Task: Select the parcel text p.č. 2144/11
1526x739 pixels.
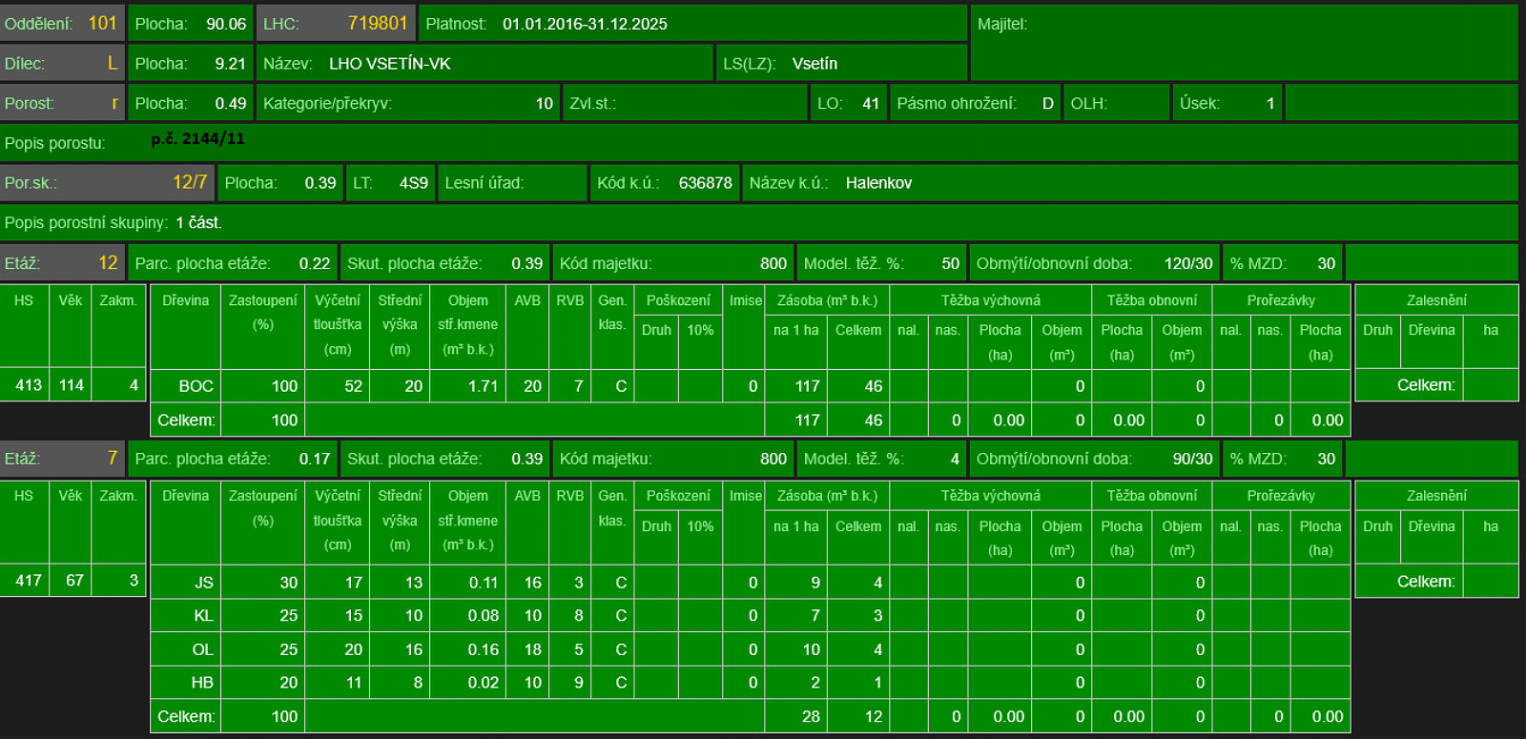Action: pyautogui.click(x=197, y=138)
